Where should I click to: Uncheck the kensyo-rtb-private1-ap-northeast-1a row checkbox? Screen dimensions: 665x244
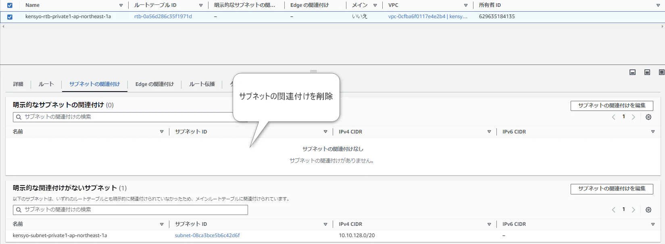coord(10,17)
